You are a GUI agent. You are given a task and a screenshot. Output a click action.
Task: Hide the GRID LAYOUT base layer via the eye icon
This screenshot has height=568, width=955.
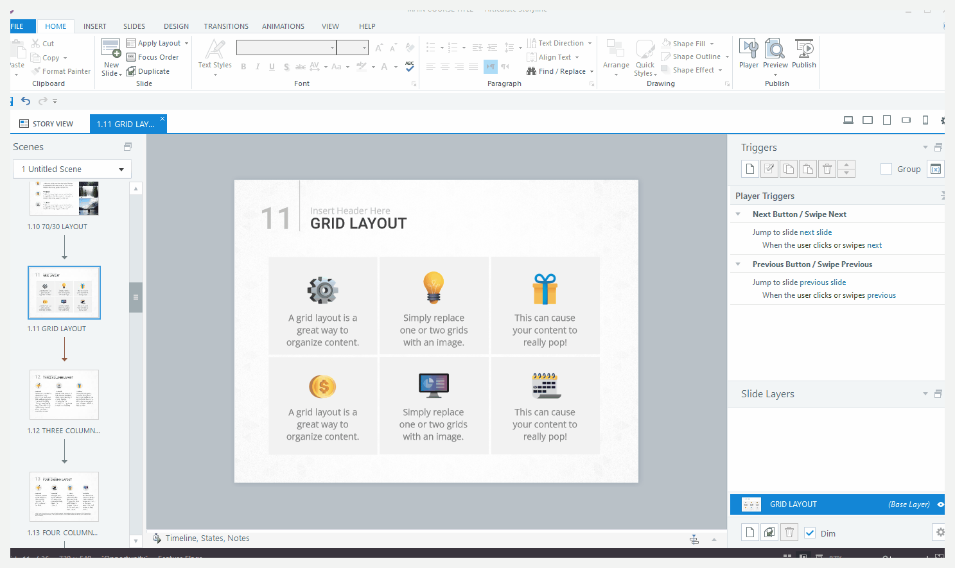[940, 504]
